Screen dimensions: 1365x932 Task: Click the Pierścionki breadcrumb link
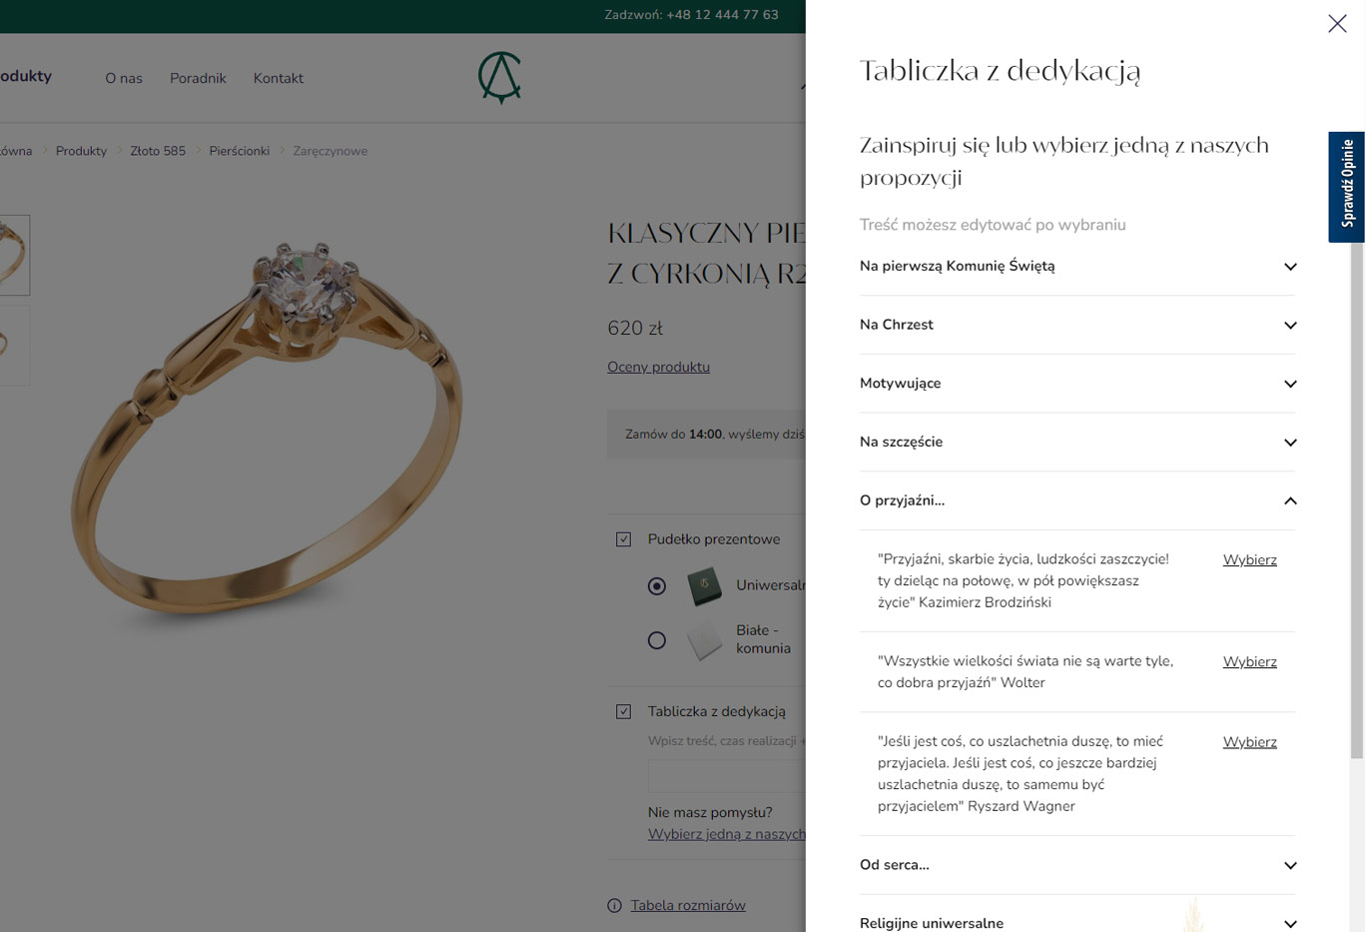pyautogui.click(x=239, y=152)
